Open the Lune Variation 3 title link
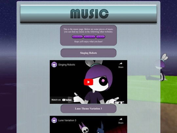The image size is (177, 133). tap(67, 120)
